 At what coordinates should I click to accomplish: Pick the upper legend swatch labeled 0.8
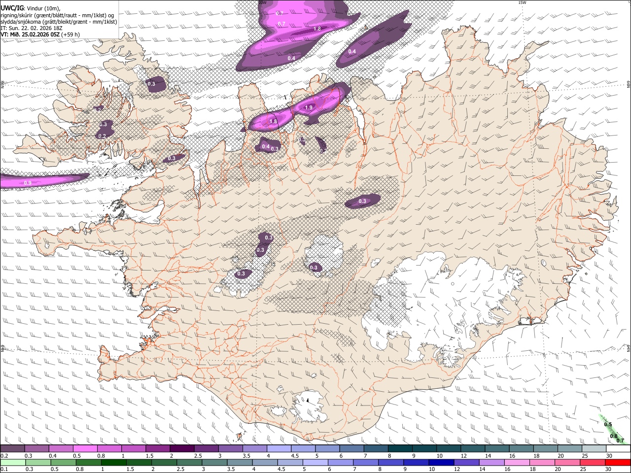109,449
